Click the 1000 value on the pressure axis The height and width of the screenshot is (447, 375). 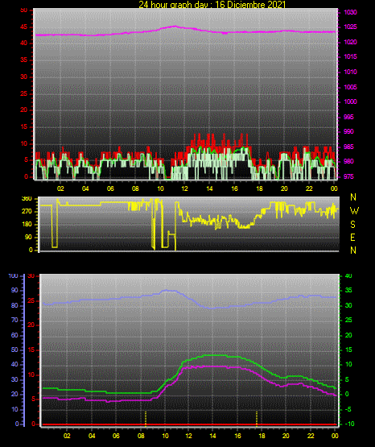coord(350,101)
